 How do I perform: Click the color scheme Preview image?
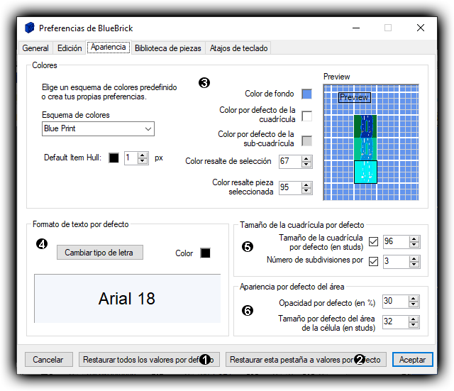click(371, 142)
